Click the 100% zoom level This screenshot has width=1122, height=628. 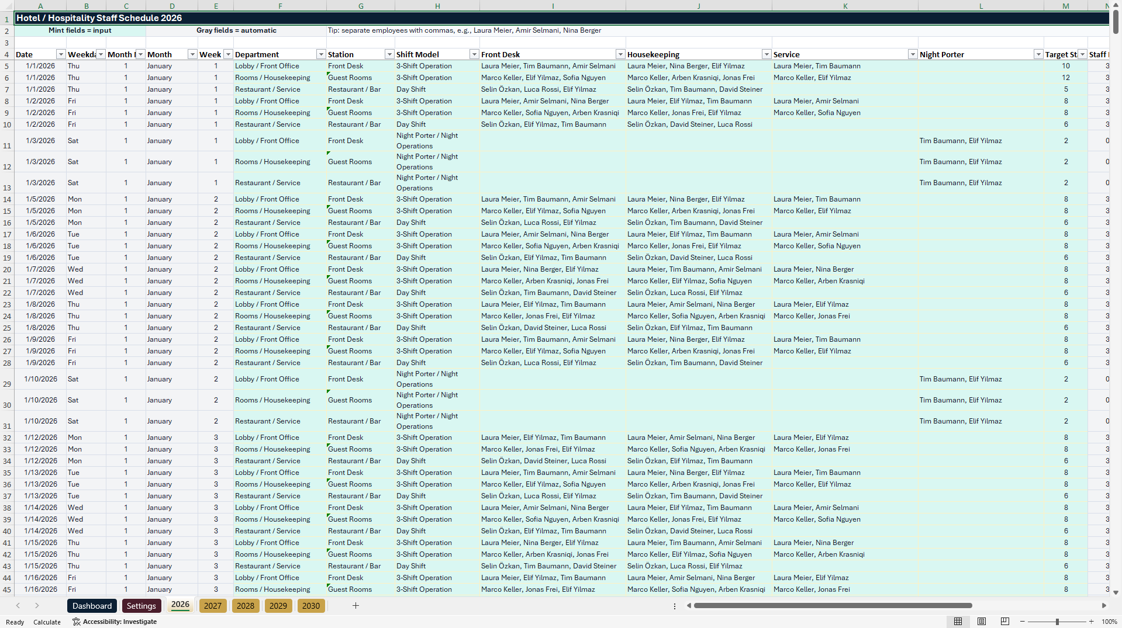point(1109,622)
